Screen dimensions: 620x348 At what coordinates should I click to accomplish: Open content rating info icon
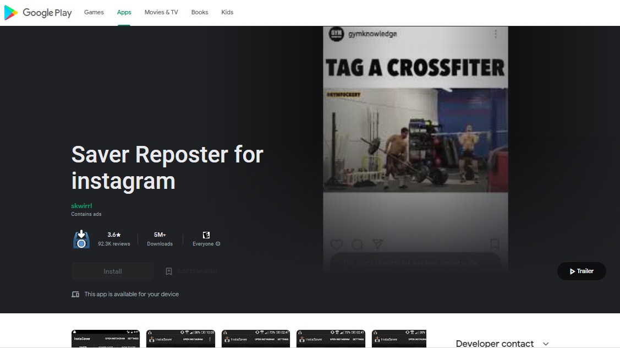[x=218, y=244]
